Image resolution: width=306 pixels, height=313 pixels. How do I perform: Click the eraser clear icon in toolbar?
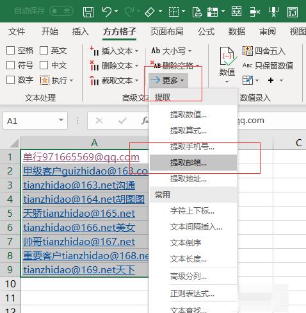(x=150, y=12)
